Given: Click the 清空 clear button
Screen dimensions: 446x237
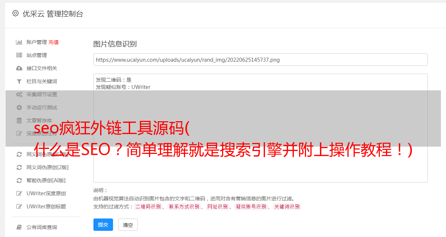Looking at the screenshot, I should coord(128,225).
